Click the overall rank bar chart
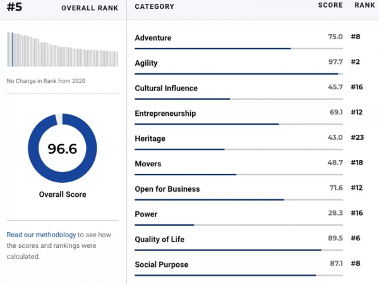This screenshot has width=379, height=284. 63,49
